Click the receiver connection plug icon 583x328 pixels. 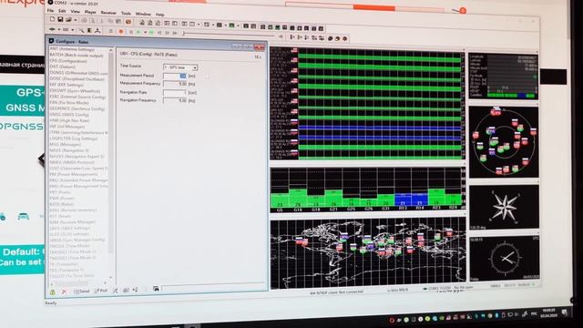(53, 29)
